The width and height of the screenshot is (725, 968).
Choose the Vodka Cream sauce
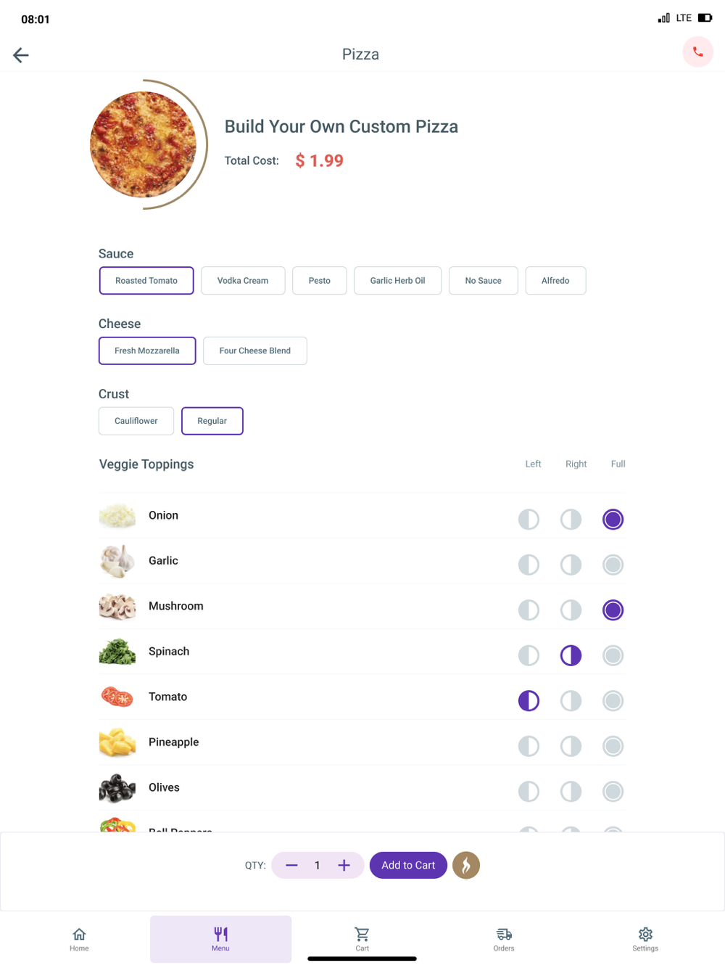coord(243,281)
